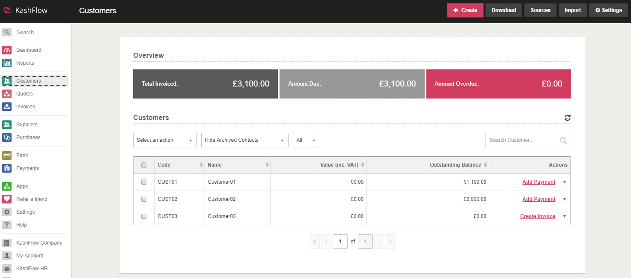Click the Invoices icon in sidebar
Screen dimensions: 631x278
7,107
